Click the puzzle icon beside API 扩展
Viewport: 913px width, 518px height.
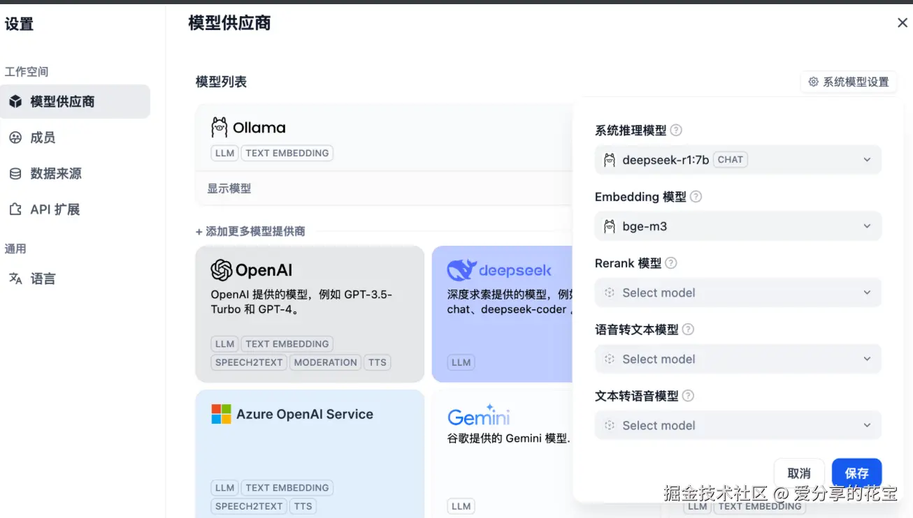click(x=15, y=209)
